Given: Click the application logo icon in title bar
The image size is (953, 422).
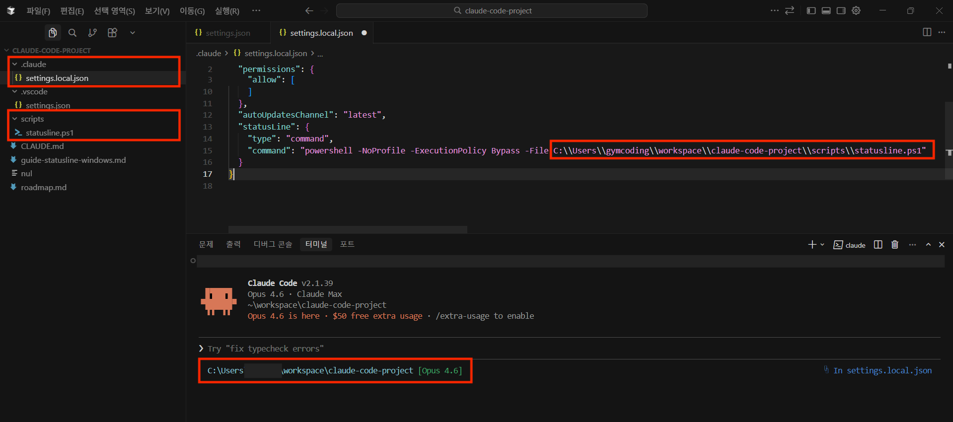Looking at the screenshot, I should (x=11, y=10).
